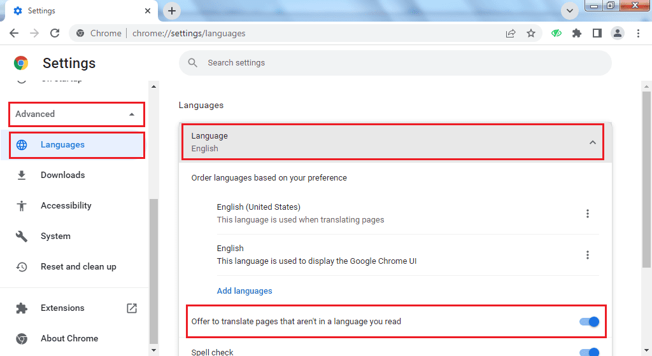The height and width of the screenshot is (356, 652).
Task: Click the gear icon on the Settings tab
Action: click(x=18, y=11)
